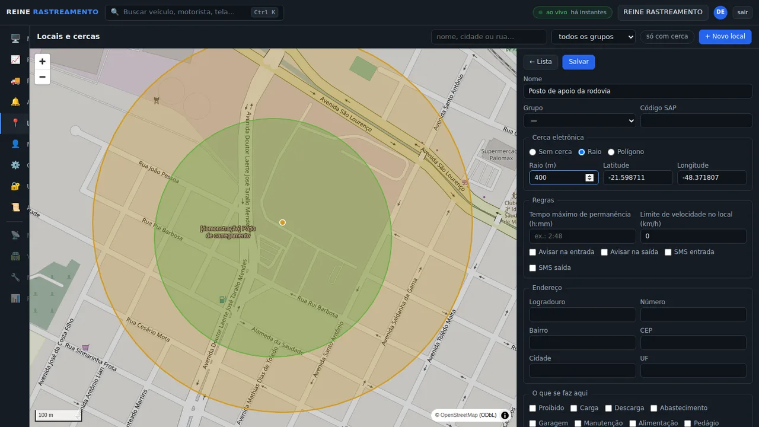Image resolution: width=759 pixels, height=427 pixels.
Task: Open the line chart sidebar icon
Action: [x=15, y=59]
